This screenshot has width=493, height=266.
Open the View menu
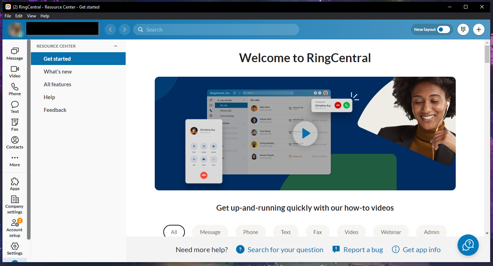pos(32,16)
